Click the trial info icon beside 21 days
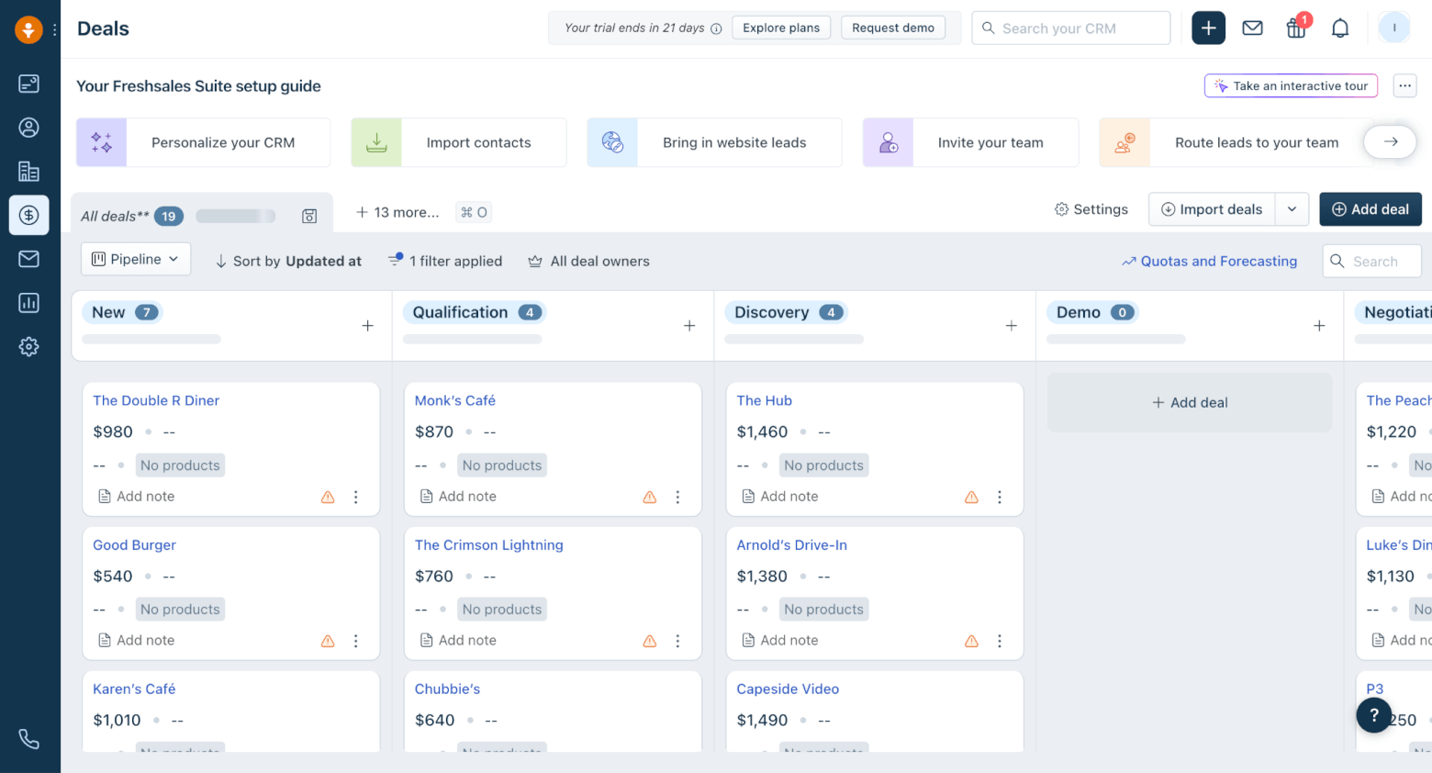The width and height of the screenshot is (1432, 773). pos(716,28)
